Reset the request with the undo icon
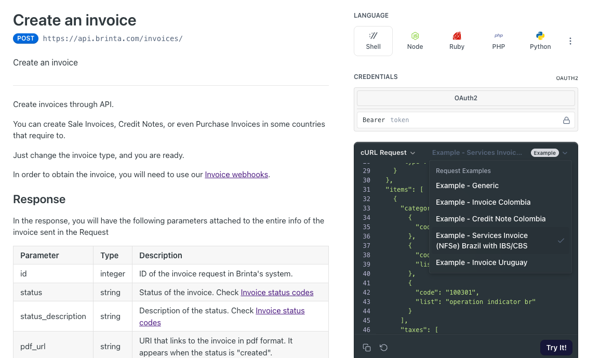 [x=383, y=348]
